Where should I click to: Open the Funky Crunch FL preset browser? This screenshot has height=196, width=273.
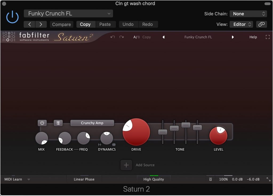(x=198, y=37)
